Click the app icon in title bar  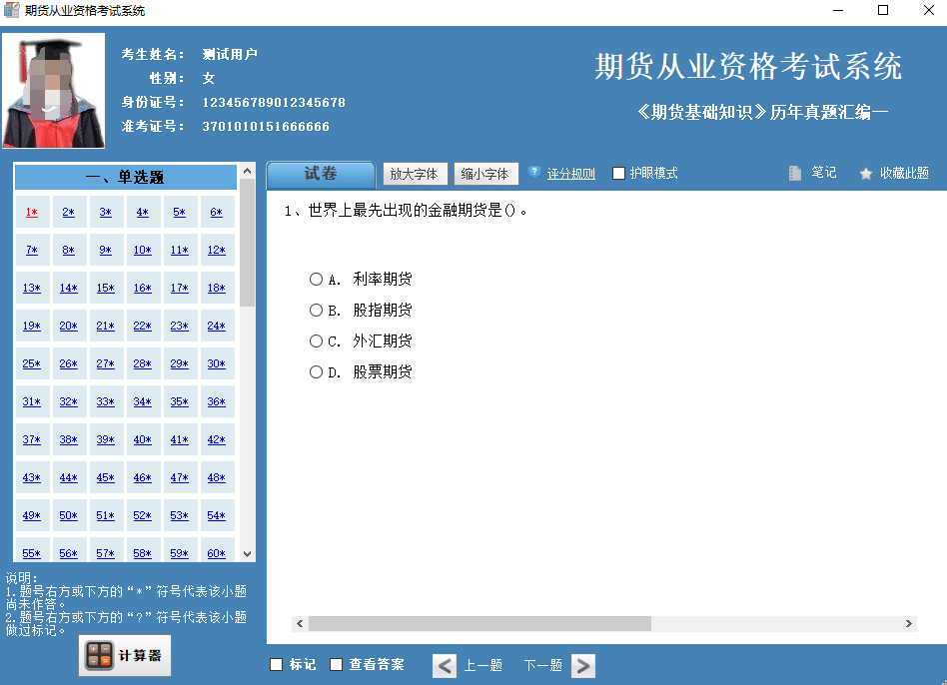11,10
